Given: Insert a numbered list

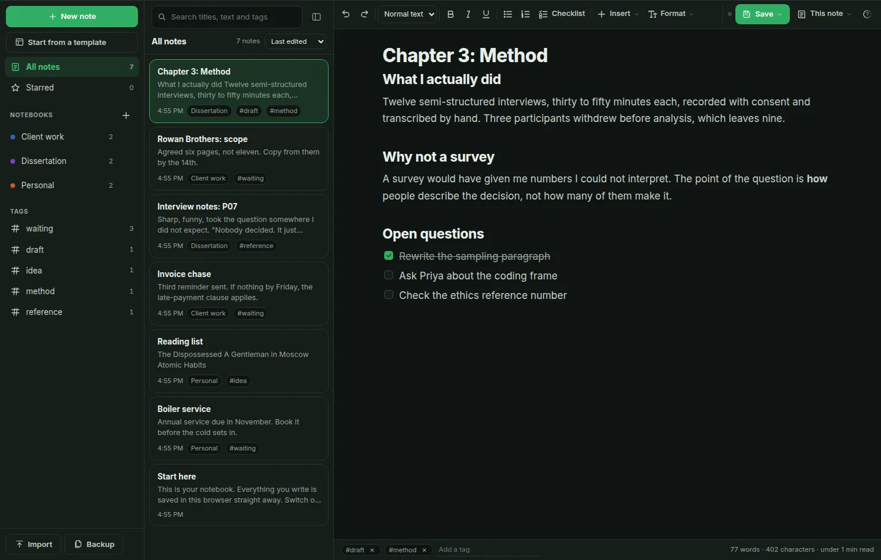Looking at the screenshot, I should coord(525,14).
